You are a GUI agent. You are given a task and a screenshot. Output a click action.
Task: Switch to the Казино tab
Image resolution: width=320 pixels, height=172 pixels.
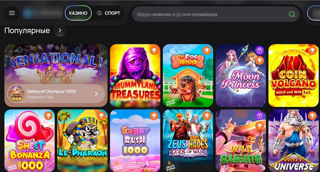tap(78, 13)
